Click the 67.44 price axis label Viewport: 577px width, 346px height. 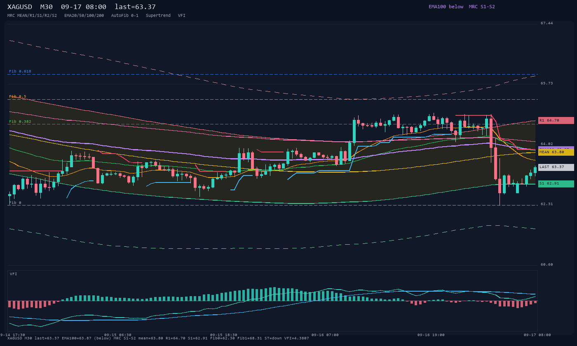click(547, 23)
